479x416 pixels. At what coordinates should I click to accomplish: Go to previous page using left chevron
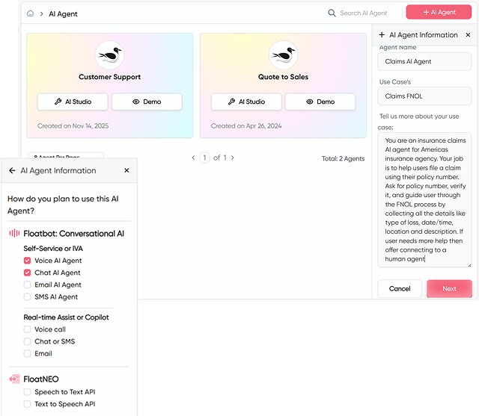pyautogui.click(x=193, y=158)
